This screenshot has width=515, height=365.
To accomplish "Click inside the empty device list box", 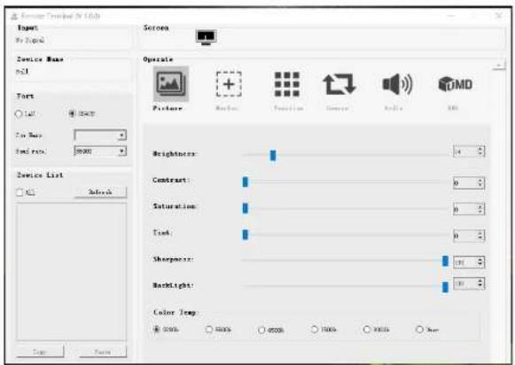I will [x=71, y=272].
